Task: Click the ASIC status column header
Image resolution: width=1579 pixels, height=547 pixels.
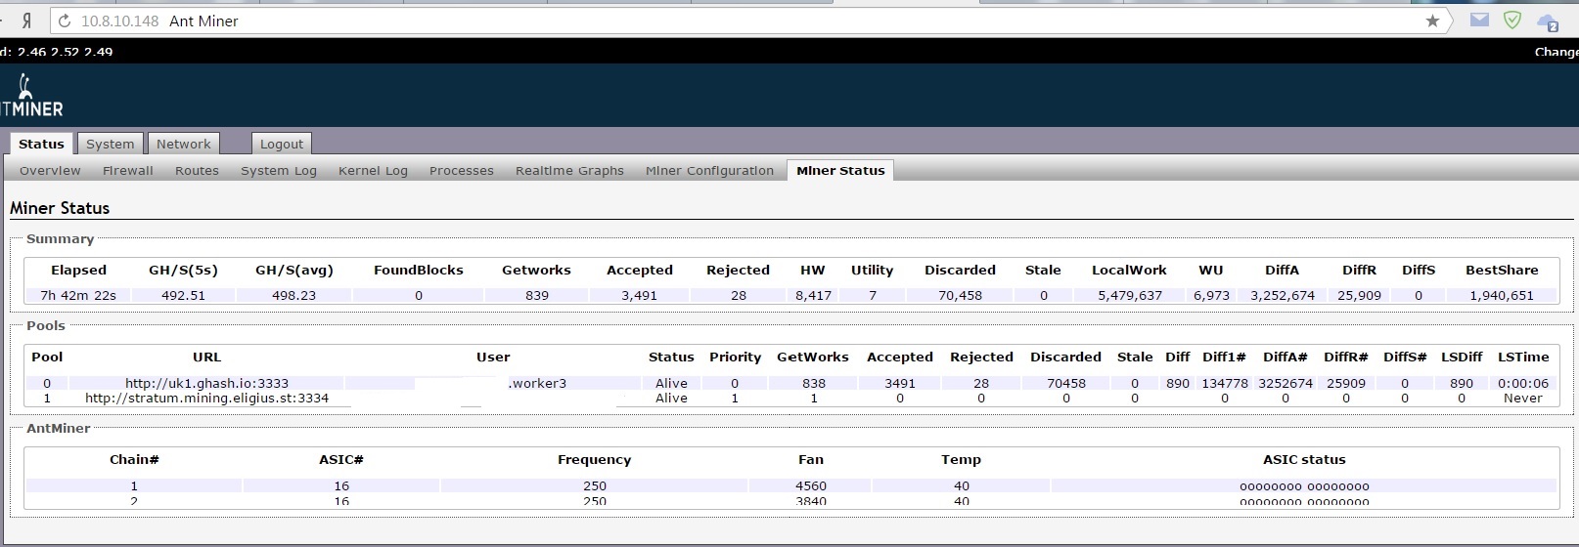Action: point(1304,459)
